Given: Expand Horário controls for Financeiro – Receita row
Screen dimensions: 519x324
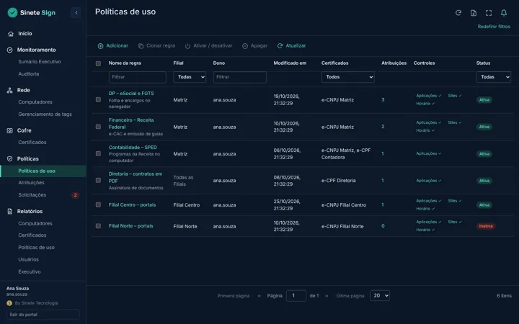Looking at the screenshot, I should (425, 130).
